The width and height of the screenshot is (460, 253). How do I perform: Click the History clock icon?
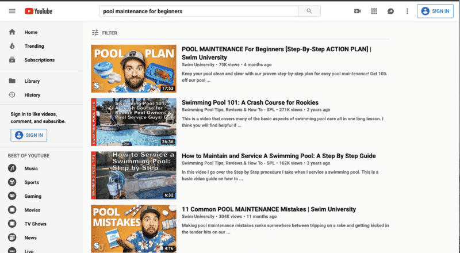(x=12, y=94)
